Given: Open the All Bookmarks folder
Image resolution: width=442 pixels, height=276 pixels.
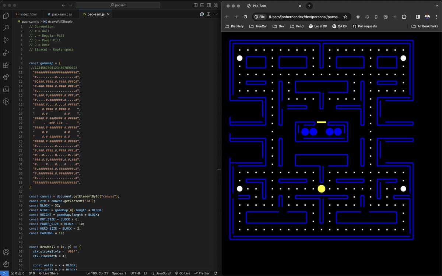Looking at the screenshot, I should coord(425,26).
